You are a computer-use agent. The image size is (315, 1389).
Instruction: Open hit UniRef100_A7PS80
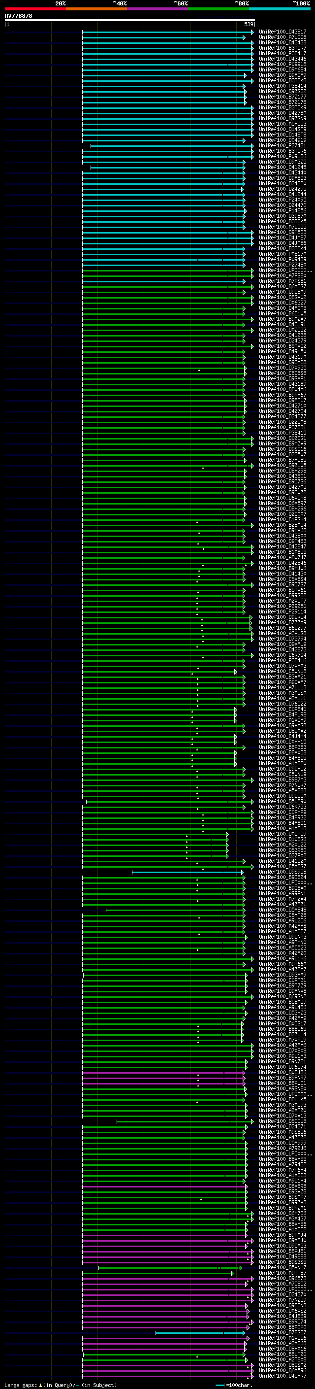click(x=283, y=275)
